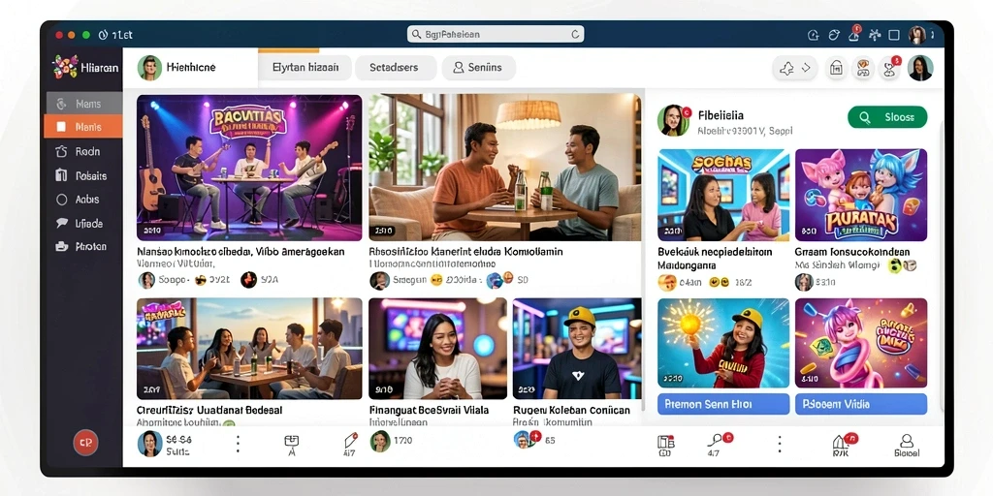The height and width of the screenshot is (496, 993).
Task: Click the reload icon in the address field
Action: pos(575,35)
